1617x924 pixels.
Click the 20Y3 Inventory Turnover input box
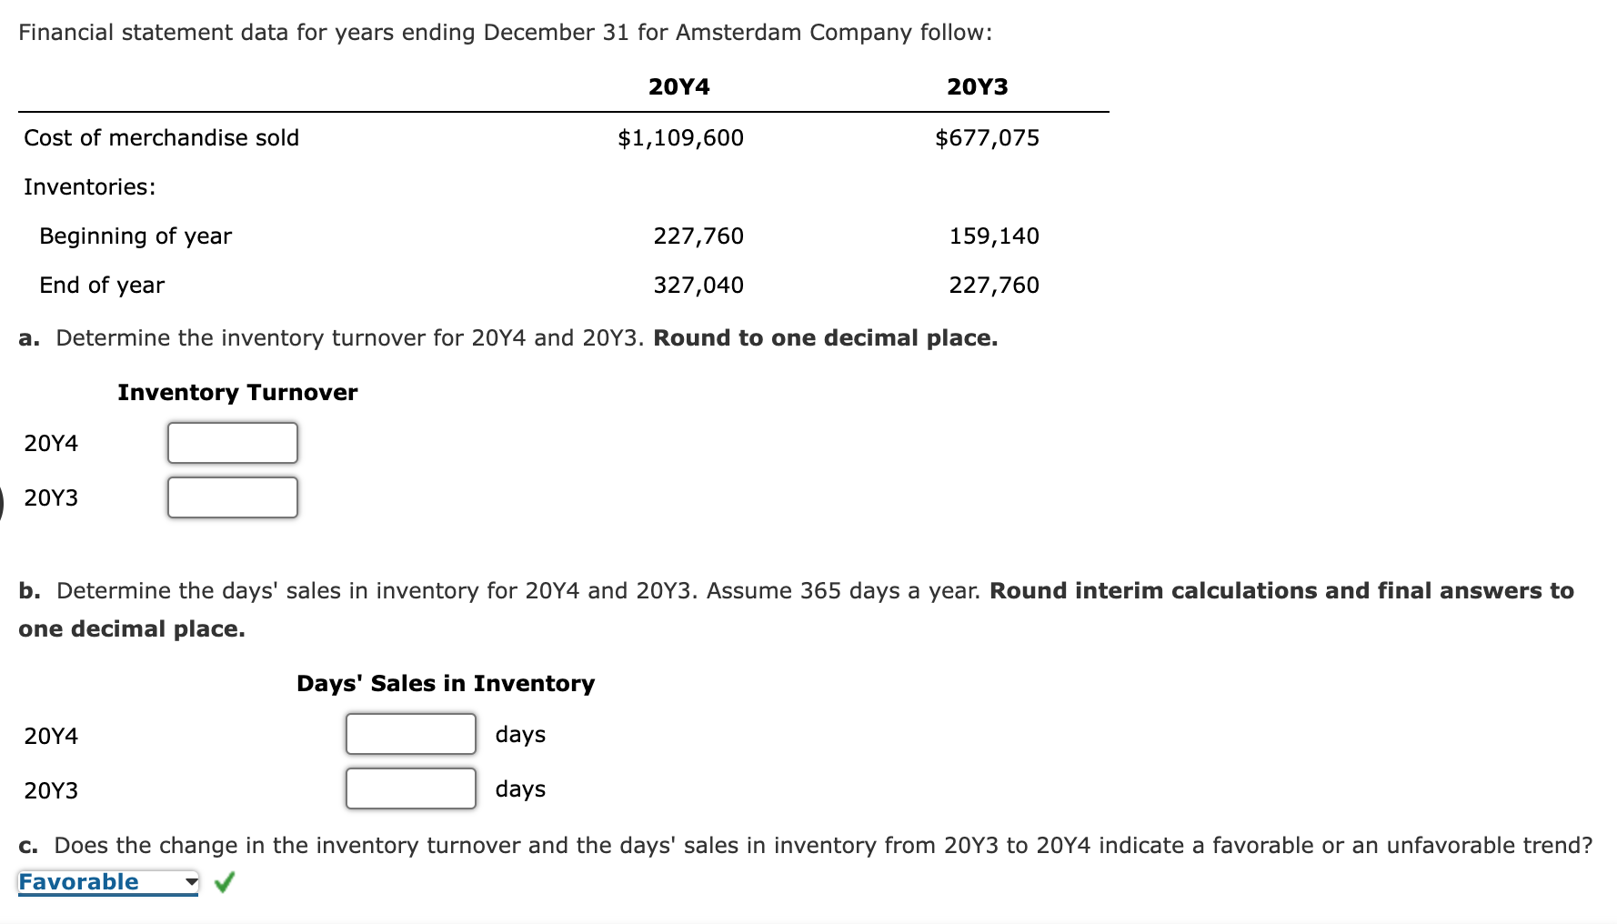click(232, 497)
